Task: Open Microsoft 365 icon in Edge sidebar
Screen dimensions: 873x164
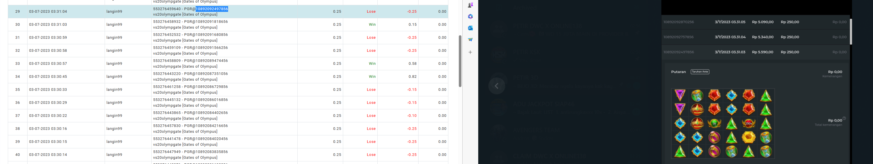Action: [470, 16]
